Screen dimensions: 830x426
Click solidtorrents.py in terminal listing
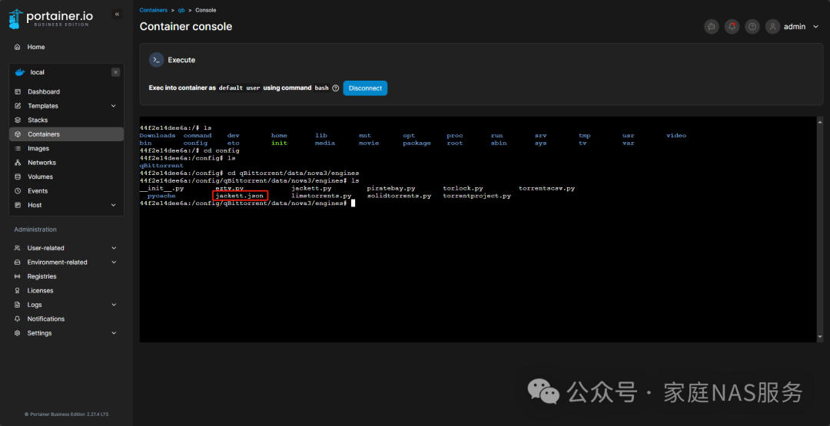pos(399,196)
